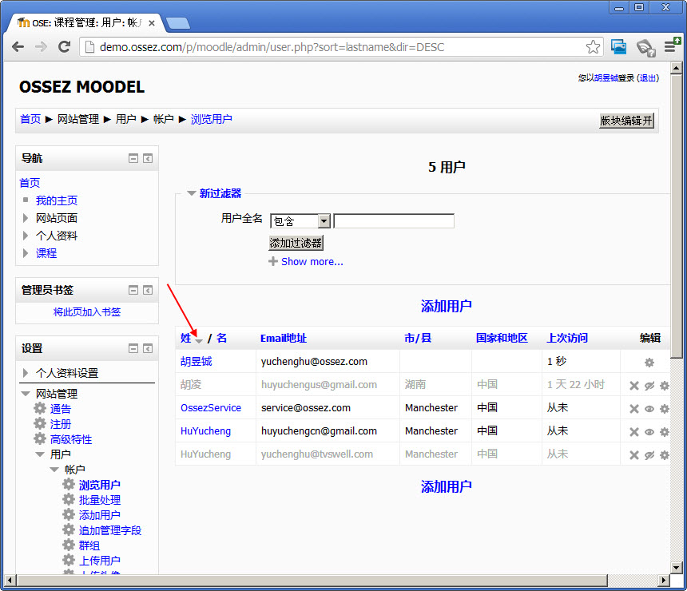
Task: Expand 个人资料设置 tree node
Action: pyautogui.click(x=26, y=373)
